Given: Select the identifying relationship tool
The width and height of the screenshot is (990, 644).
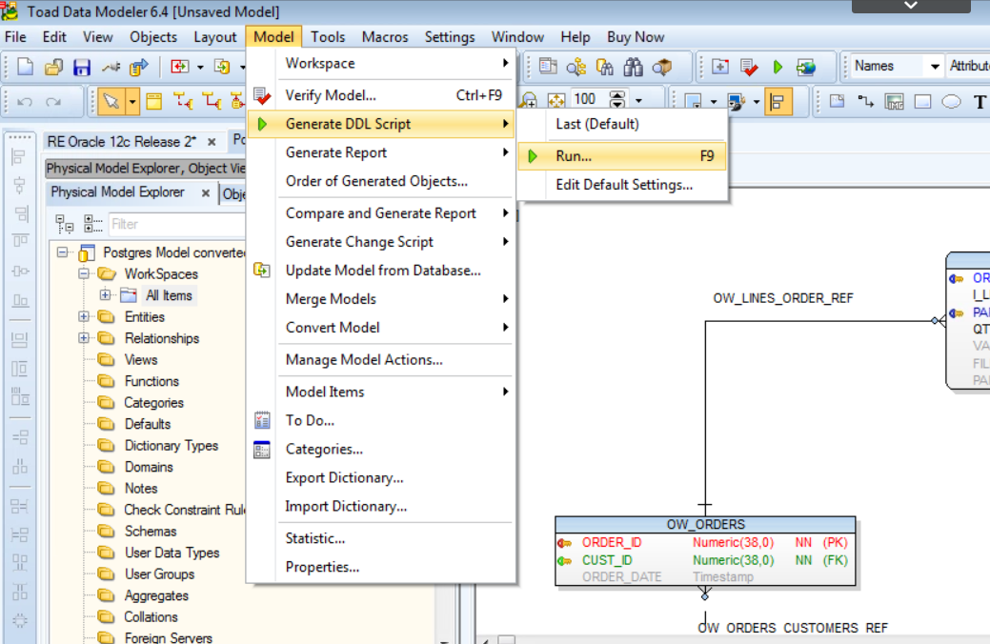Looking at the screenshot, I should 183,101.
